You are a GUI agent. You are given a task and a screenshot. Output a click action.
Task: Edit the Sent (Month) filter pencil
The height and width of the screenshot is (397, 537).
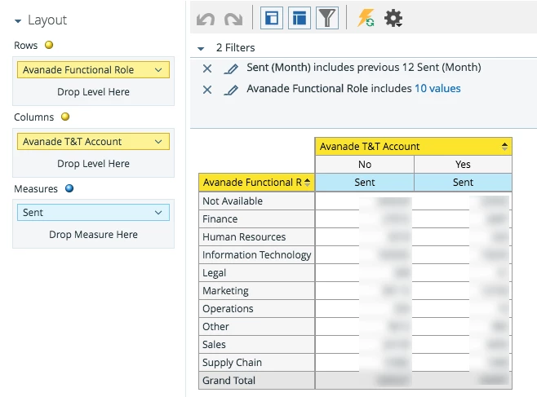click(231, 68)
